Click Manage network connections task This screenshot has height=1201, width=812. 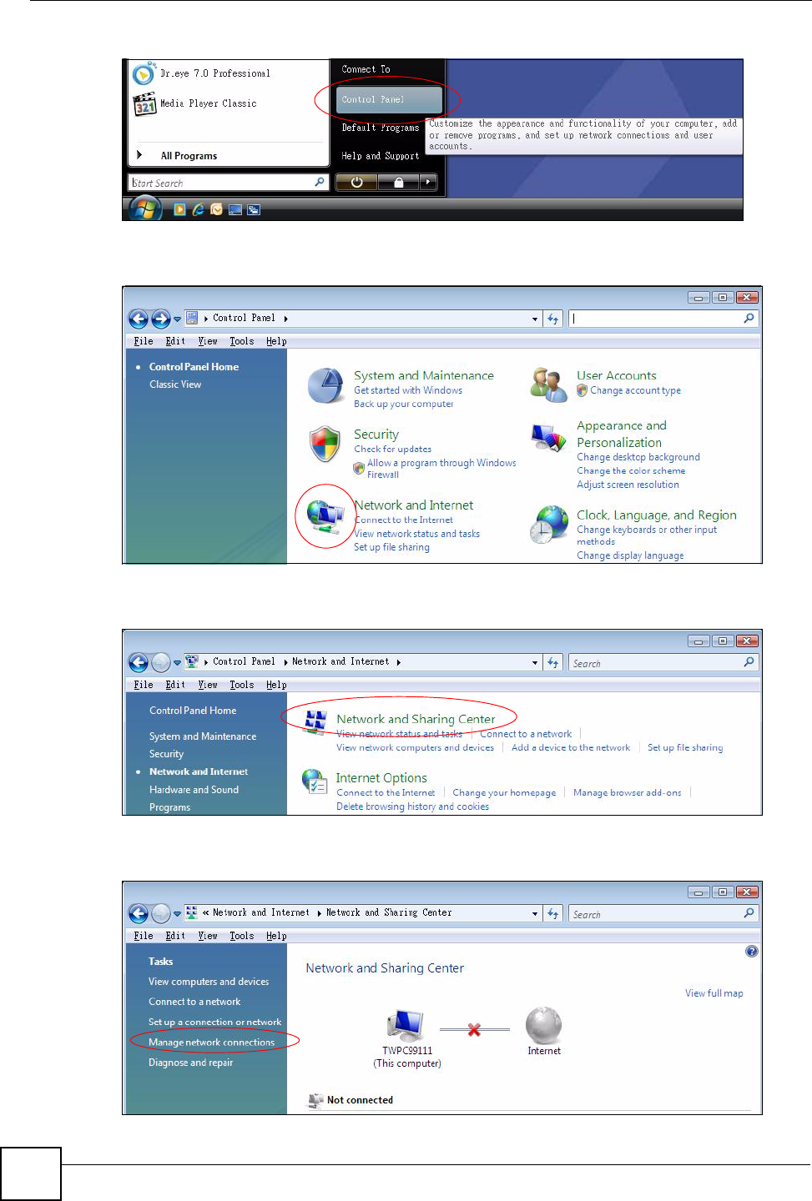click(211, 1043)
